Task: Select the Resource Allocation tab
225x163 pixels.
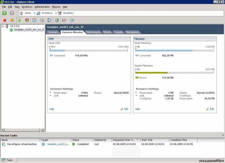Action: coord(72,32)
